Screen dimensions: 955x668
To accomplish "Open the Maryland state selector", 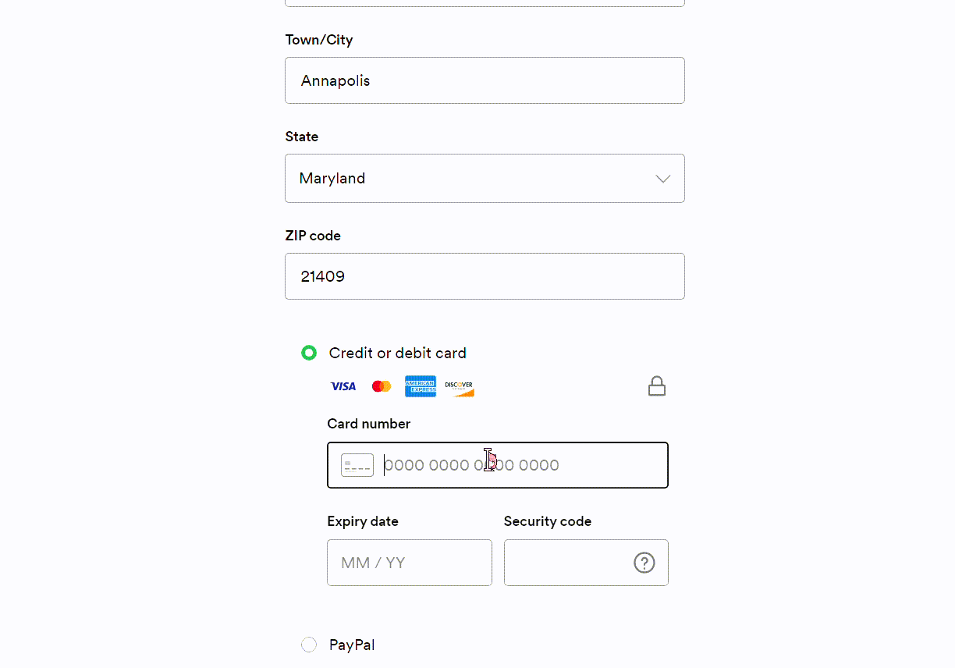I will coord(468,179).
